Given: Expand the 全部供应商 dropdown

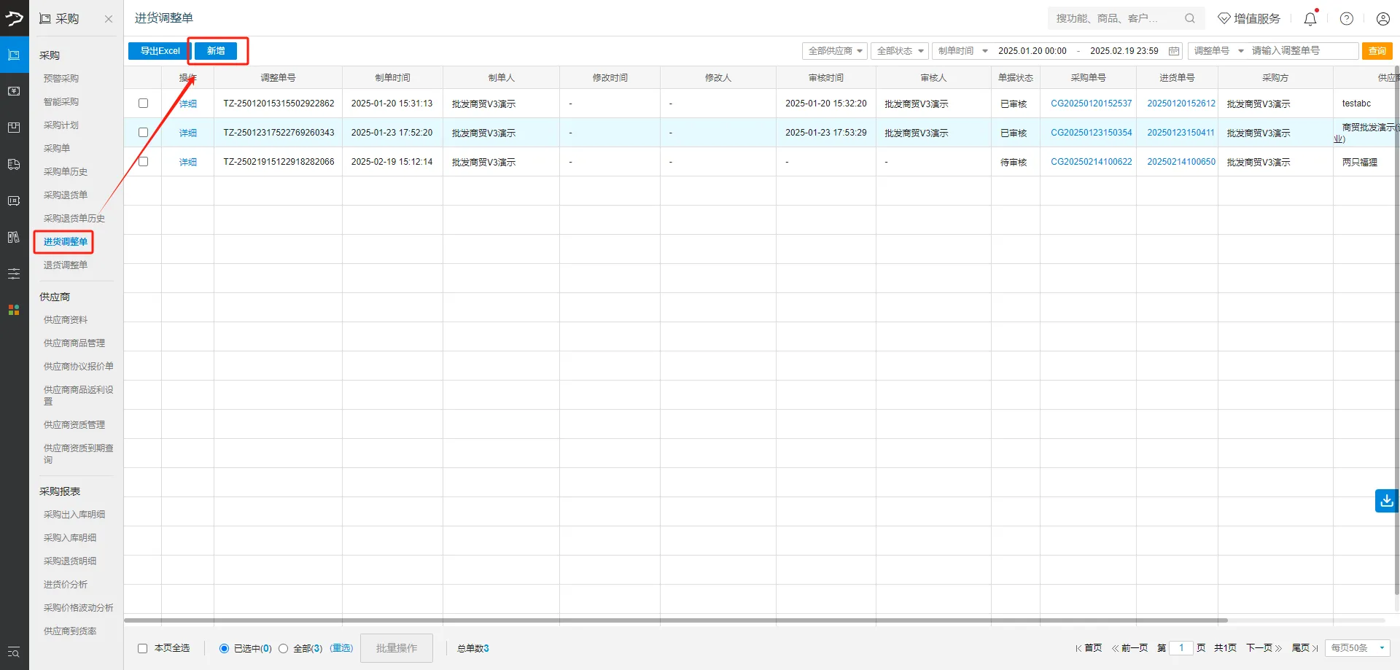Looking at the screenshot, I should (x=834, y=51).
